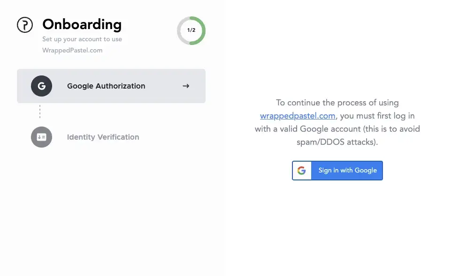
Task: Click the "spam/DDOS attacks" text line
Action: pos(337,142)
